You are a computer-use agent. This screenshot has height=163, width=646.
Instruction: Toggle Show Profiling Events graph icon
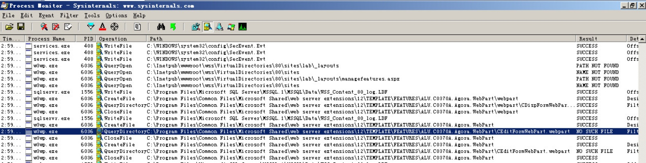click(243, 27)
